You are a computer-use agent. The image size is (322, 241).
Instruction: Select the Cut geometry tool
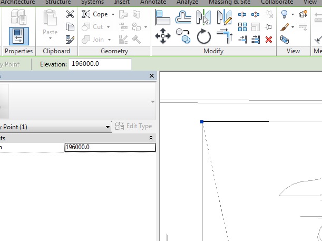click(92, 27)
